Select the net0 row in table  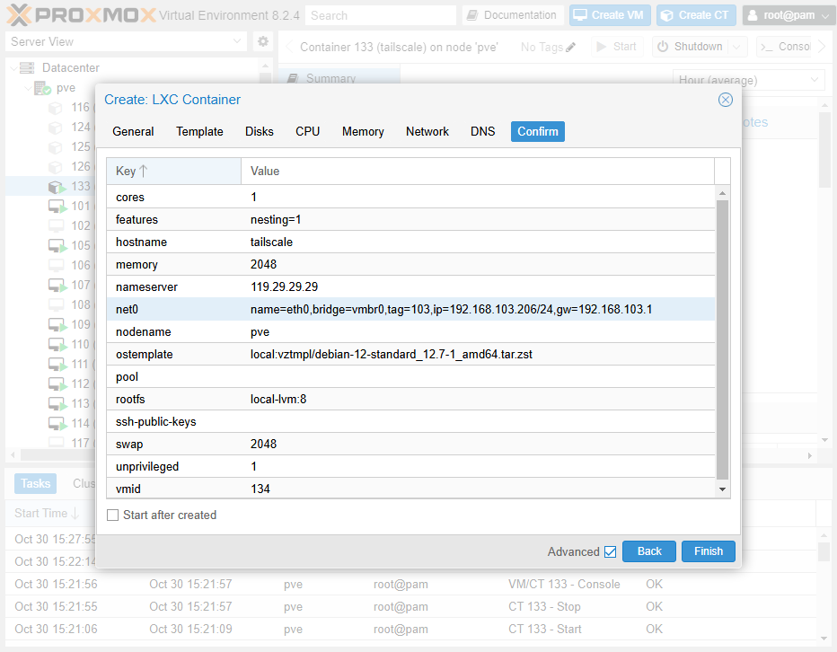[x=410, y=310]
